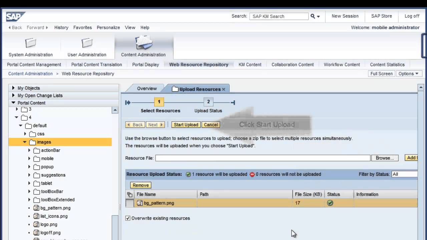The width and height of the screenshot is (427, 240).
Task: Click the copy icon beside File Name header
Action: coord(130,194)
